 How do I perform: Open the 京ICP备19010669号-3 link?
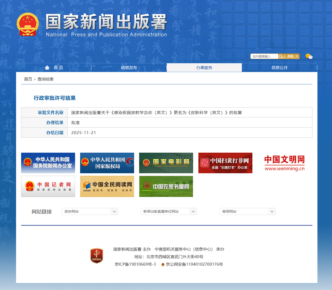click(135, 264)
